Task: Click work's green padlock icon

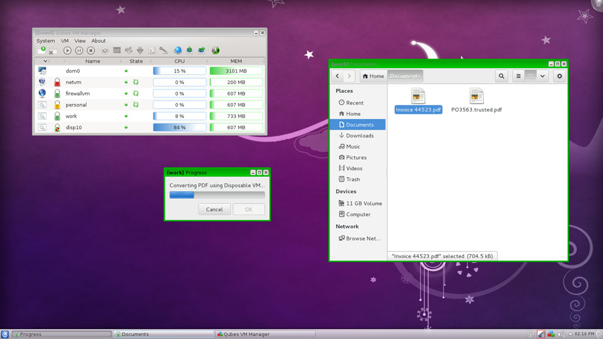Action: (57, 116)
